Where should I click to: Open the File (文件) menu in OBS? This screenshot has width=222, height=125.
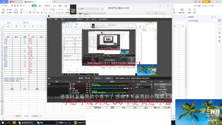[50, 19]
